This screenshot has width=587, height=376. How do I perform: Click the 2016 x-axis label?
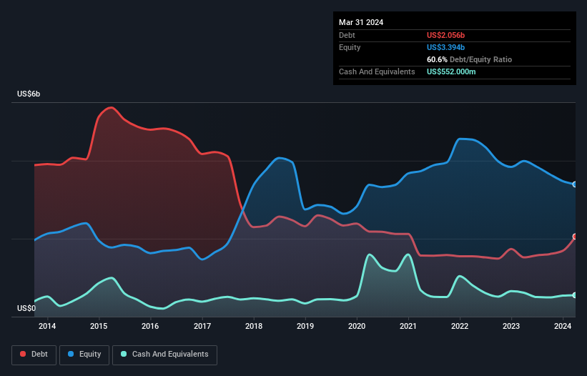click(x=150, y=326)
